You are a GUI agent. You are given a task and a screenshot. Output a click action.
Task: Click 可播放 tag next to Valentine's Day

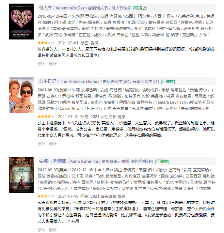(x=140, y=8)
